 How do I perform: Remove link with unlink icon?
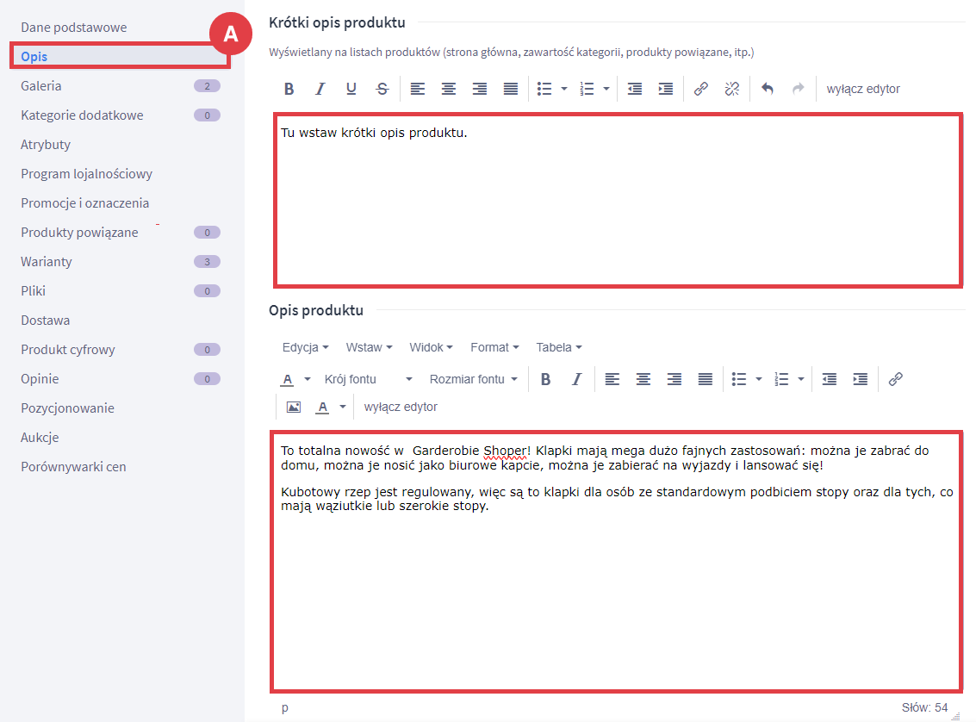click(x=732, y=89)
